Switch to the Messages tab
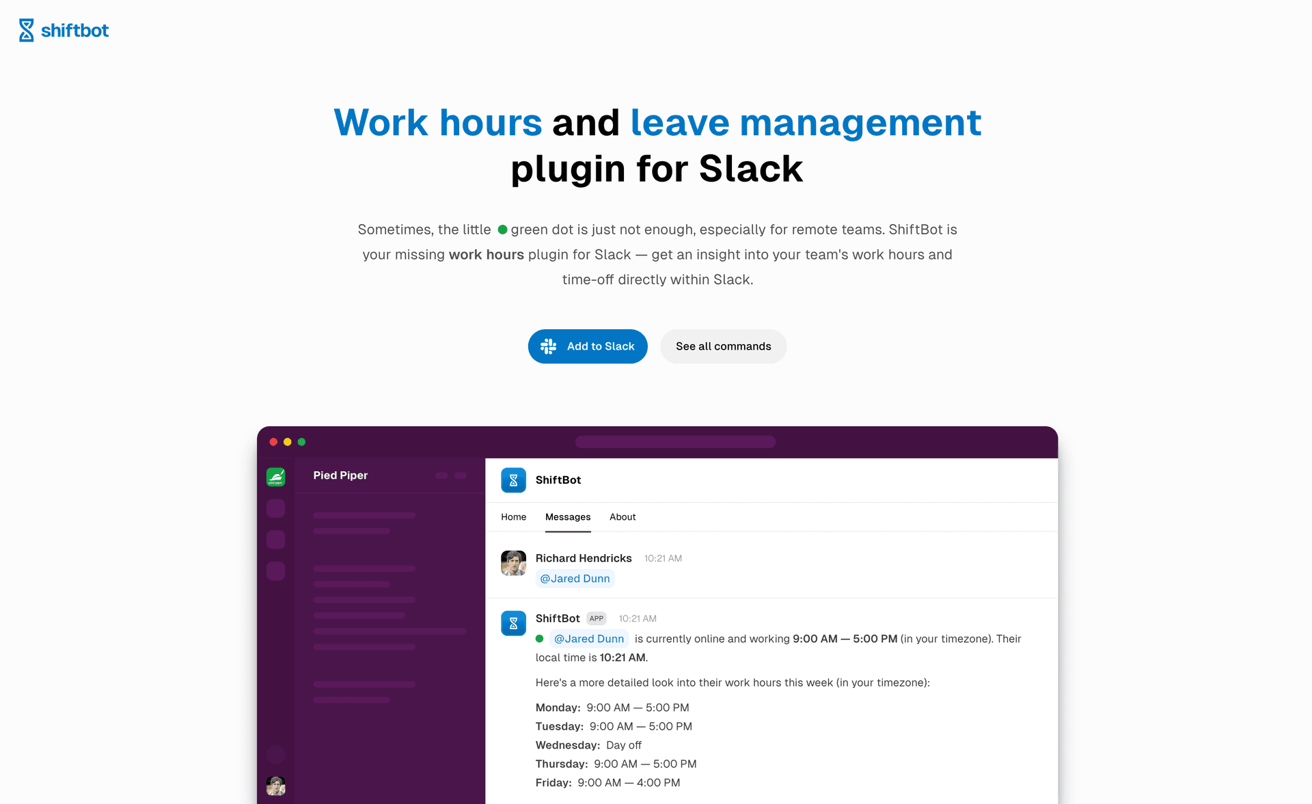Image resolution: width=1312 pixels, height=804 pixels. click(567, 516)
